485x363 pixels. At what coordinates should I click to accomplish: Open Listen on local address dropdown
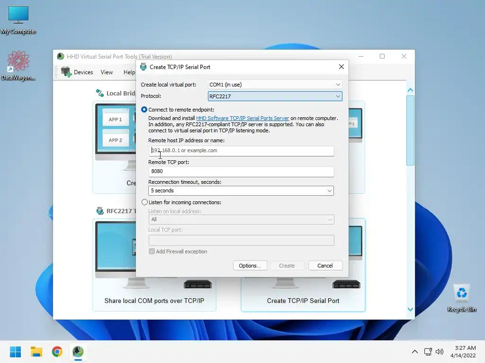coord(241,219)
